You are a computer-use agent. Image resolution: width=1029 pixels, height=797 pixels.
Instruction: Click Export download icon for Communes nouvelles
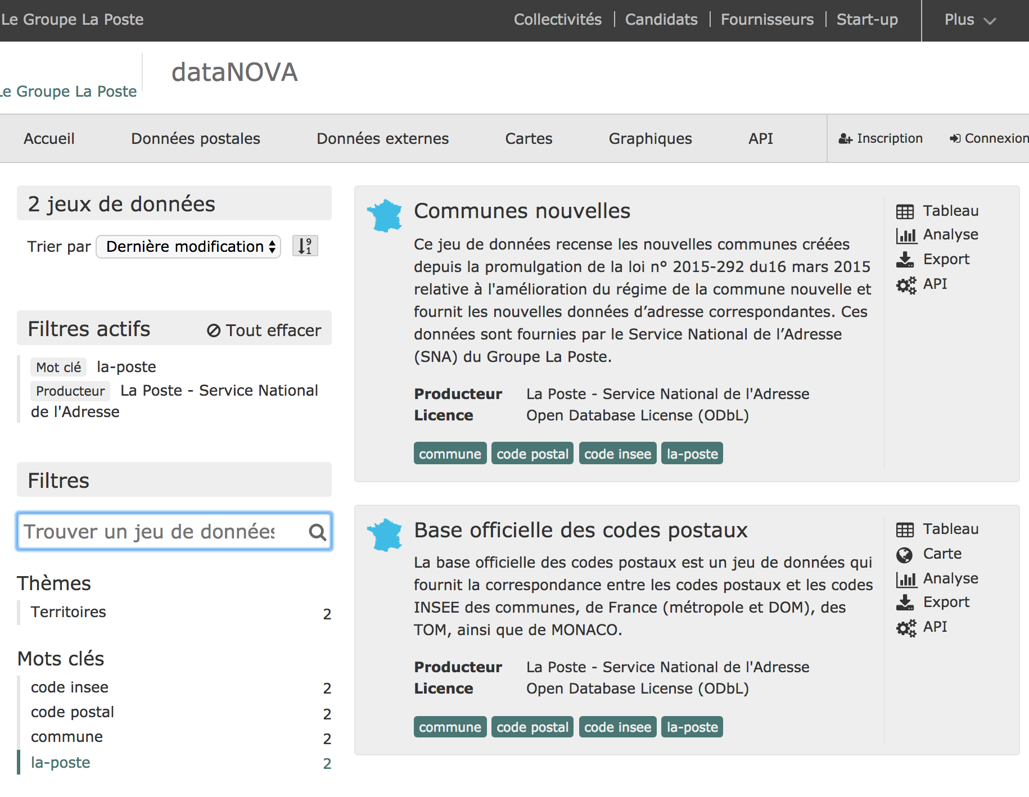tap(905, 260)
